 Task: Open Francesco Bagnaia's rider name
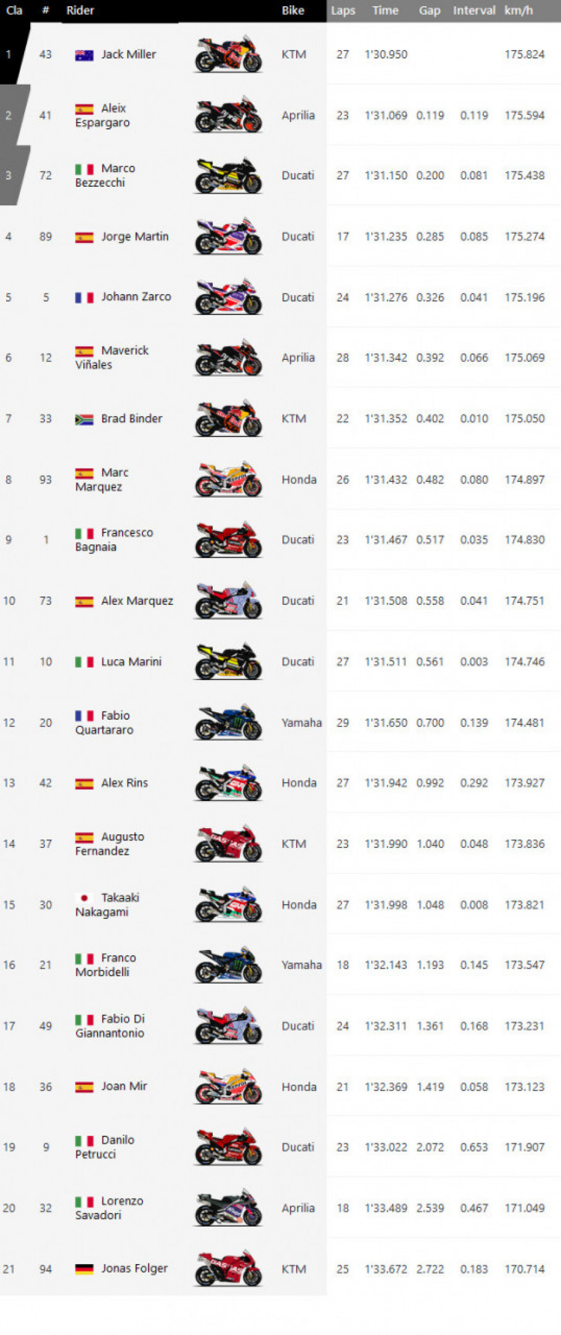coord(114,540)
